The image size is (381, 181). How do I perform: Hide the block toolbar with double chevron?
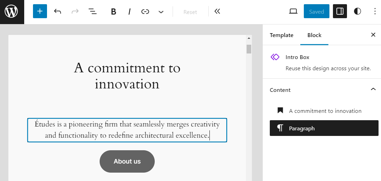click(217, 12)
